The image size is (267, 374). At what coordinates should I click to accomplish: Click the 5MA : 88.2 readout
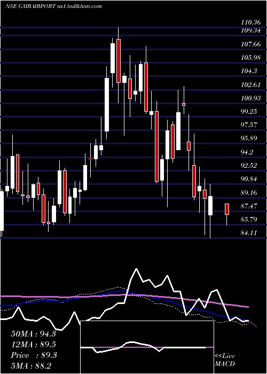click(31, 366)
